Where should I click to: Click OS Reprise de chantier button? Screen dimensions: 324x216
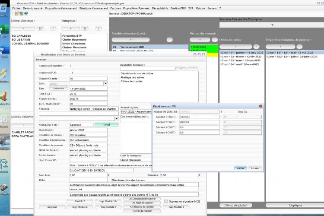[x=142, y=206]
